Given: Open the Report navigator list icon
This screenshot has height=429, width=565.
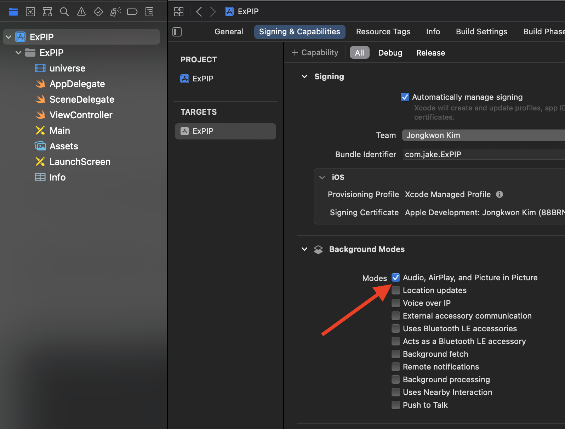Looking at the screenshot, I should [x=150, y=12].
